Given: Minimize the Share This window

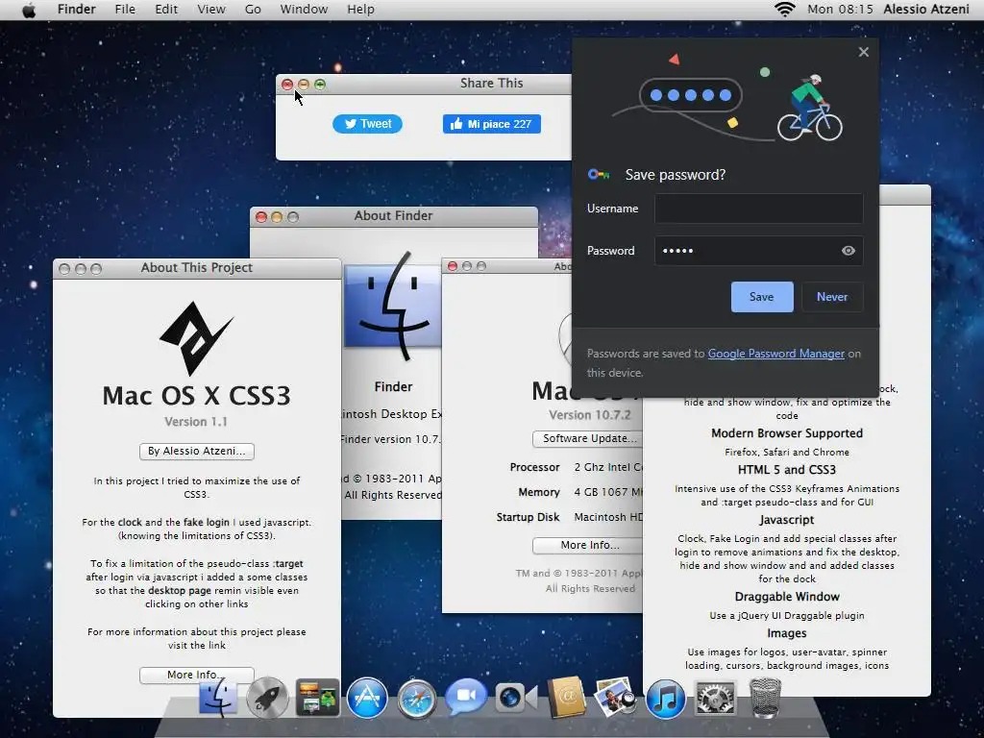Looking at the screenshot, I should 303,85.
